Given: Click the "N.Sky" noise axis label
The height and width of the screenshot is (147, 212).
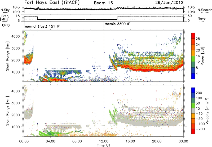Looking at the screenshot, I should point(5,10).
